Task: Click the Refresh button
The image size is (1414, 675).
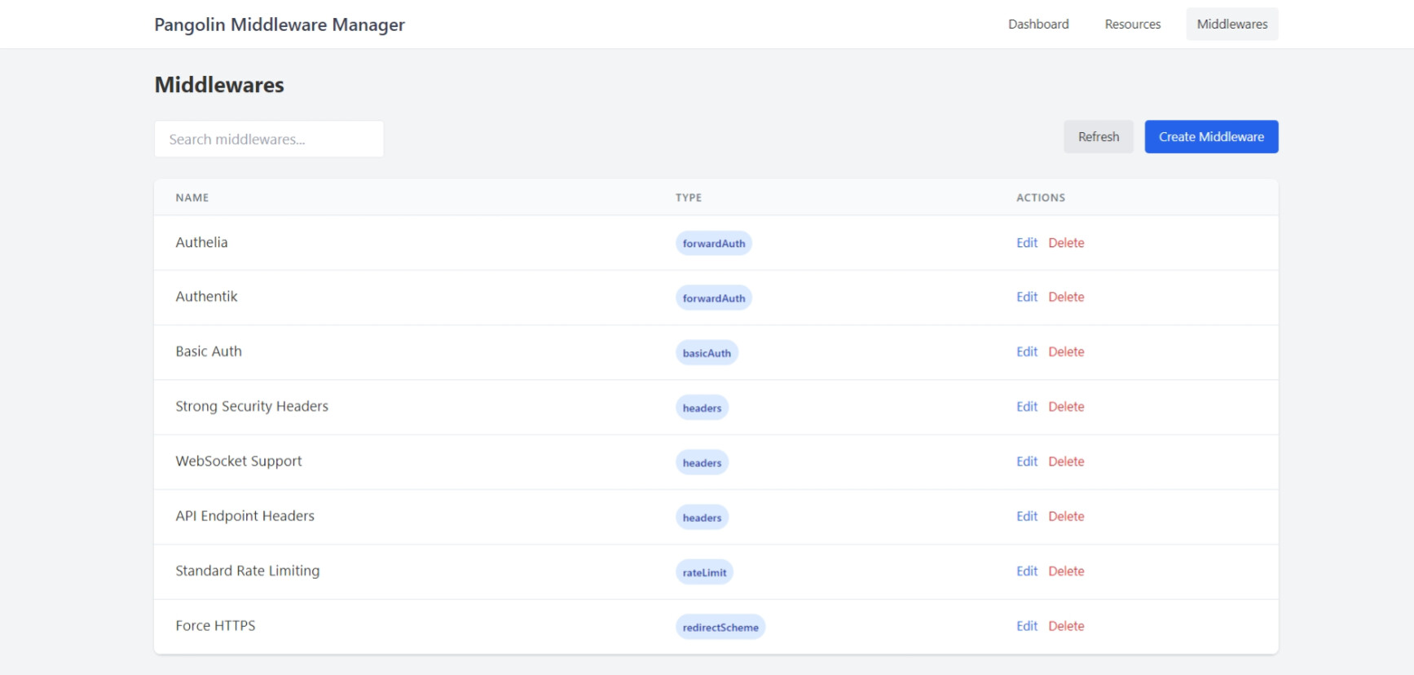Action: point(1098,137)
